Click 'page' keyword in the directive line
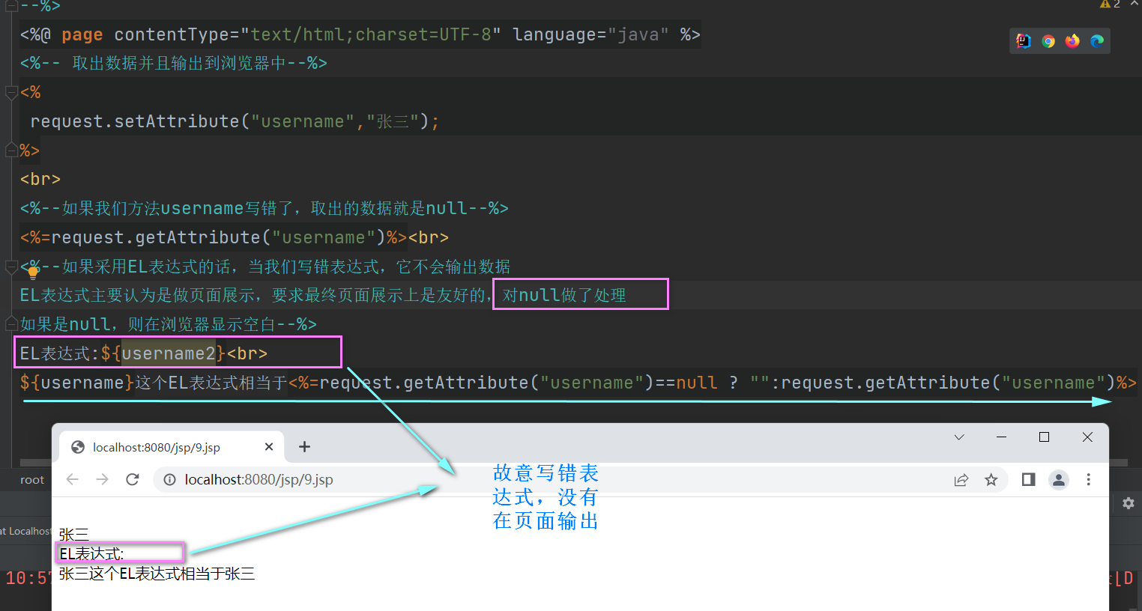Viewport: 1142px width, 611px height. (82, 34)
